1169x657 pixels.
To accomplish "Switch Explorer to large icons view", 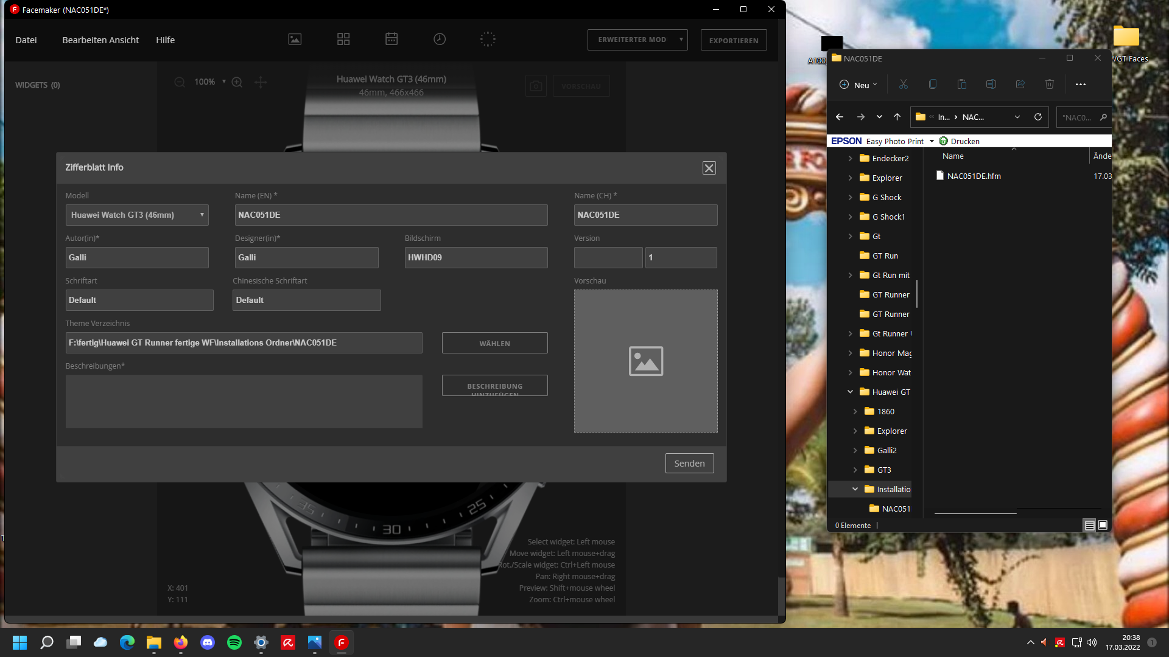I will tap(1103, 525).
